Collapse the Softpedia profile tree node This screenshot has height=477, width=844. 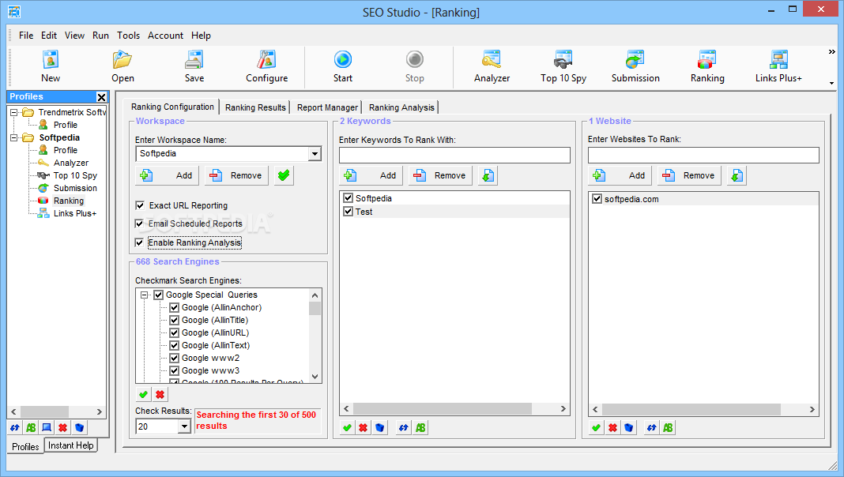pos(14,137)
